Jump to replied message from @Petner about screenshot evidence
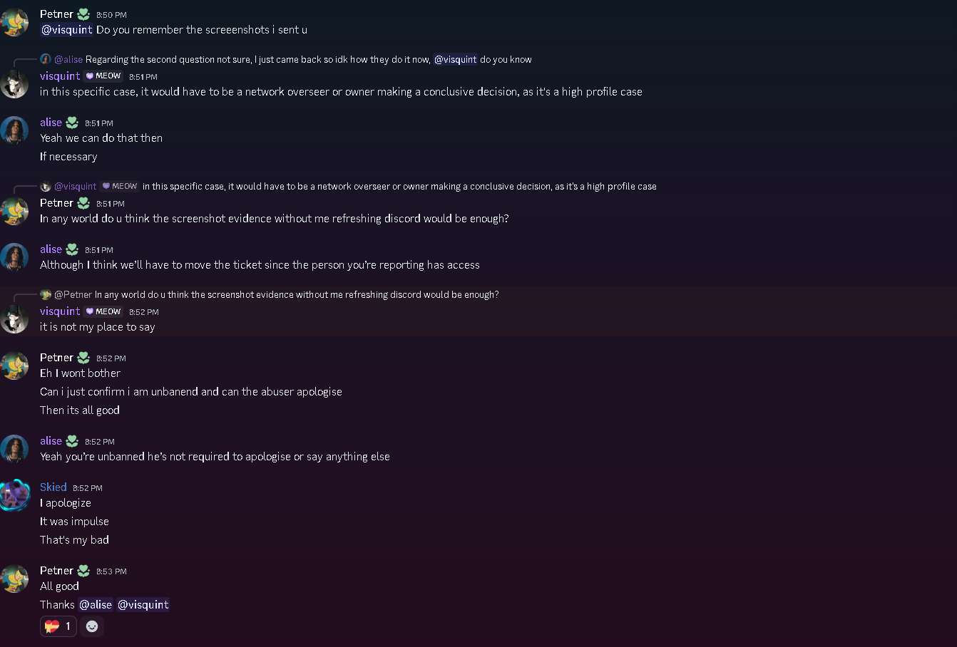Screen dimensions: 957x647 [297, 295]
